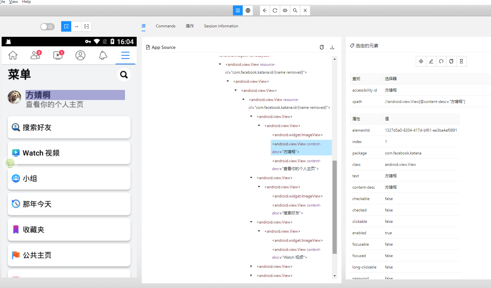This screenshot has height=288, width=491.
Task: Click the App Source vertical scrollbar thumb
Action: point(334,207)
